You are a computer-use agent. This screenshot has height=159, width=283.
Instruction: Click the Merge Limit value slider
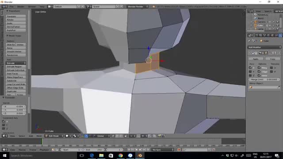click(x=264, y=79)
